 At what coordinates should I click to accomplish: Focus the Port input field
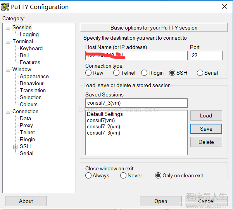(206, 56)
